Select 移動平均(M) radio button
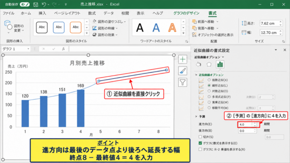The height and width of the screenshot is (163, 290). point(209,108)
